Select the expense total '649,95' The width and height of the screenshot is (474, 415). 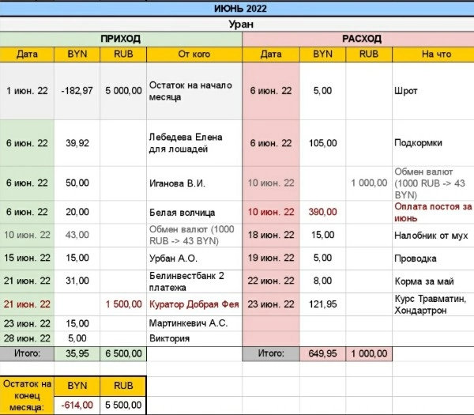click(322, 353)
